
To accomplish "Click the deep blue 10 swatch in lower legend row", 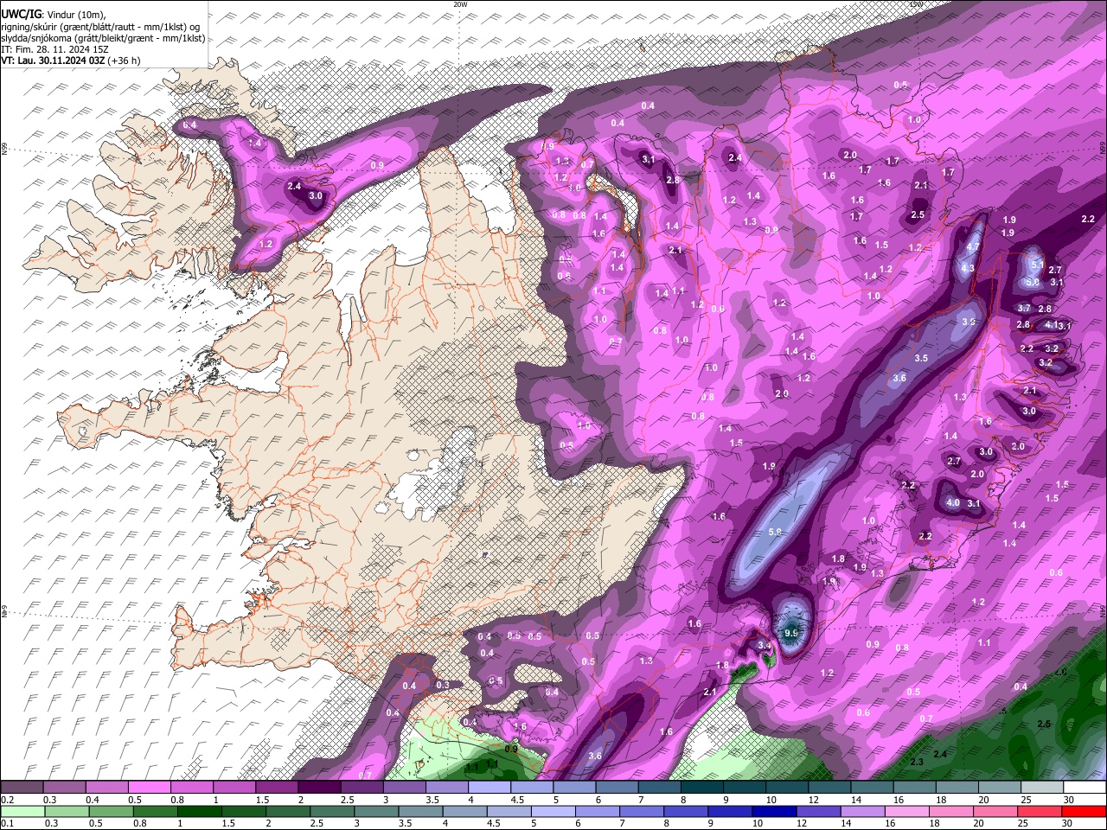I will click(x=774, y=812).
